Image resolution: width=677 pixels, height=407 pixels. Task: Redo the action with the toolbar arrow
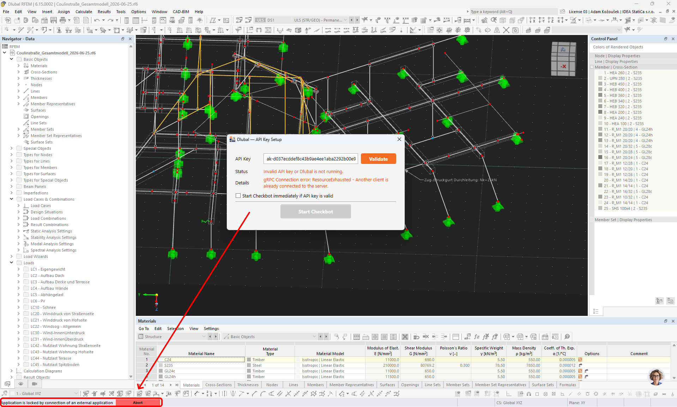coord(111,20)
